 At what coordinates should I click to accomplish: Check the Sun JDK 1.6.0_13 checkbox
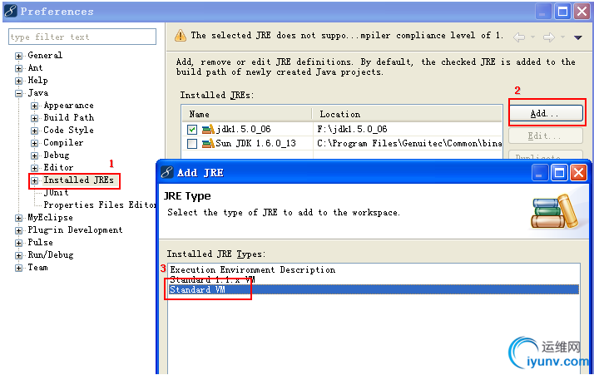[x=192, y=144]
